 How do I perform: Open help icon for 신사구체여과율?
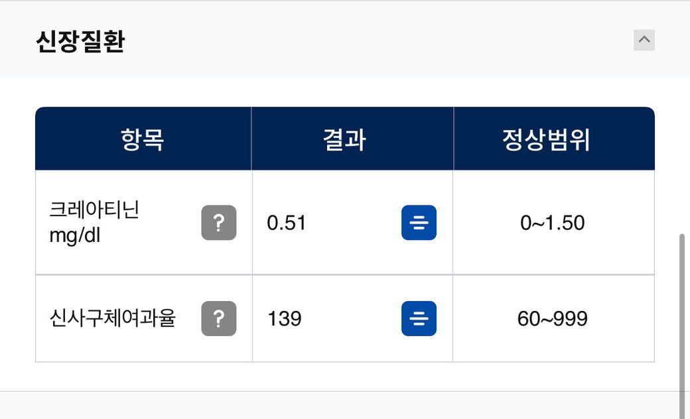click(x=218, y=319)
